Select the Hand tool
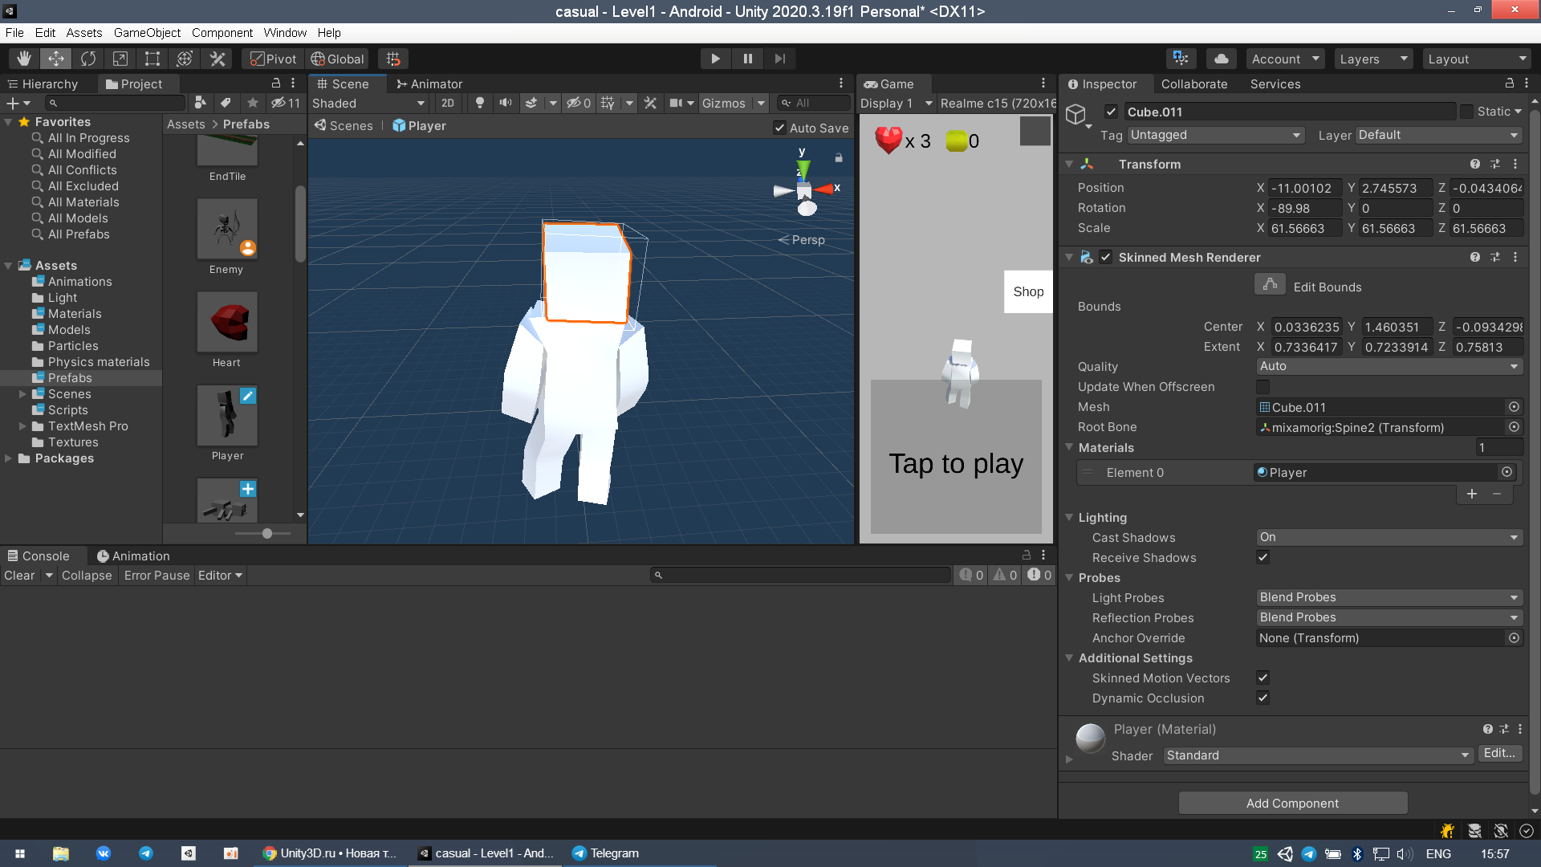This screenshot has width=1541, height=867. pyautogui.click(x=24, y=59)
